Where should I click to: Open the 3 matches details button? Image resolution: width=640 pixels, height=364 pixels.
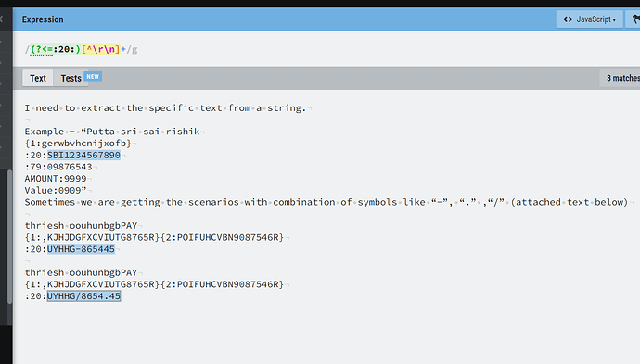[x=621, y=78]
